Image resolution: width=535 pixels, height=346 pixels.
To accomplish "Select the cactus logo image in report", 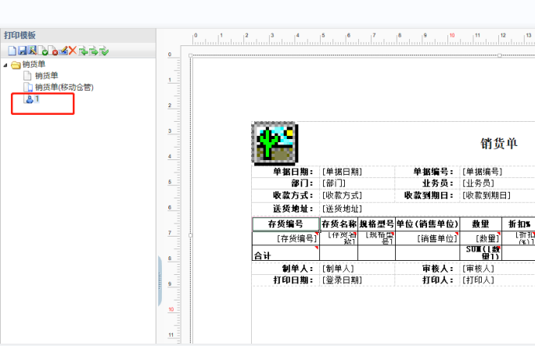I will tap(274, 143).
